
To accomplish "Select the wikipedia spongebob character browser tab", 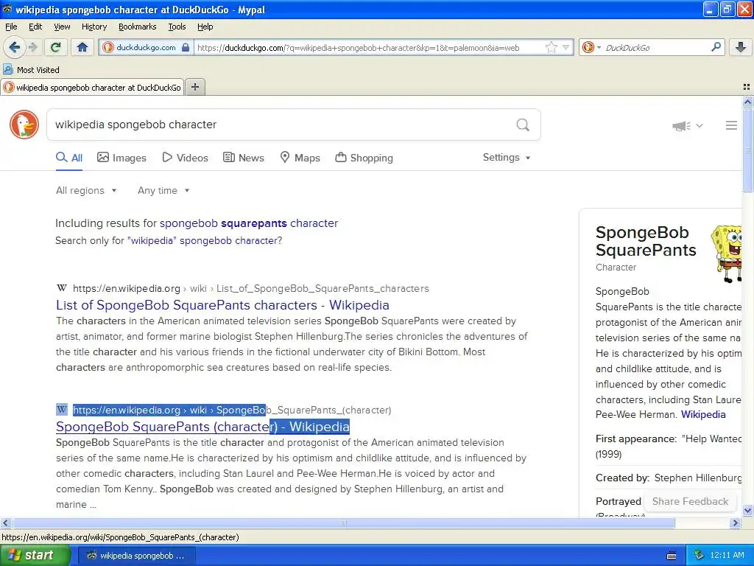I will (x=92, y=88).
